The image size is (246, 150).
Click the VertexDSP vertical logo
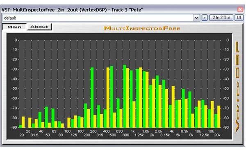click(237, 87)
